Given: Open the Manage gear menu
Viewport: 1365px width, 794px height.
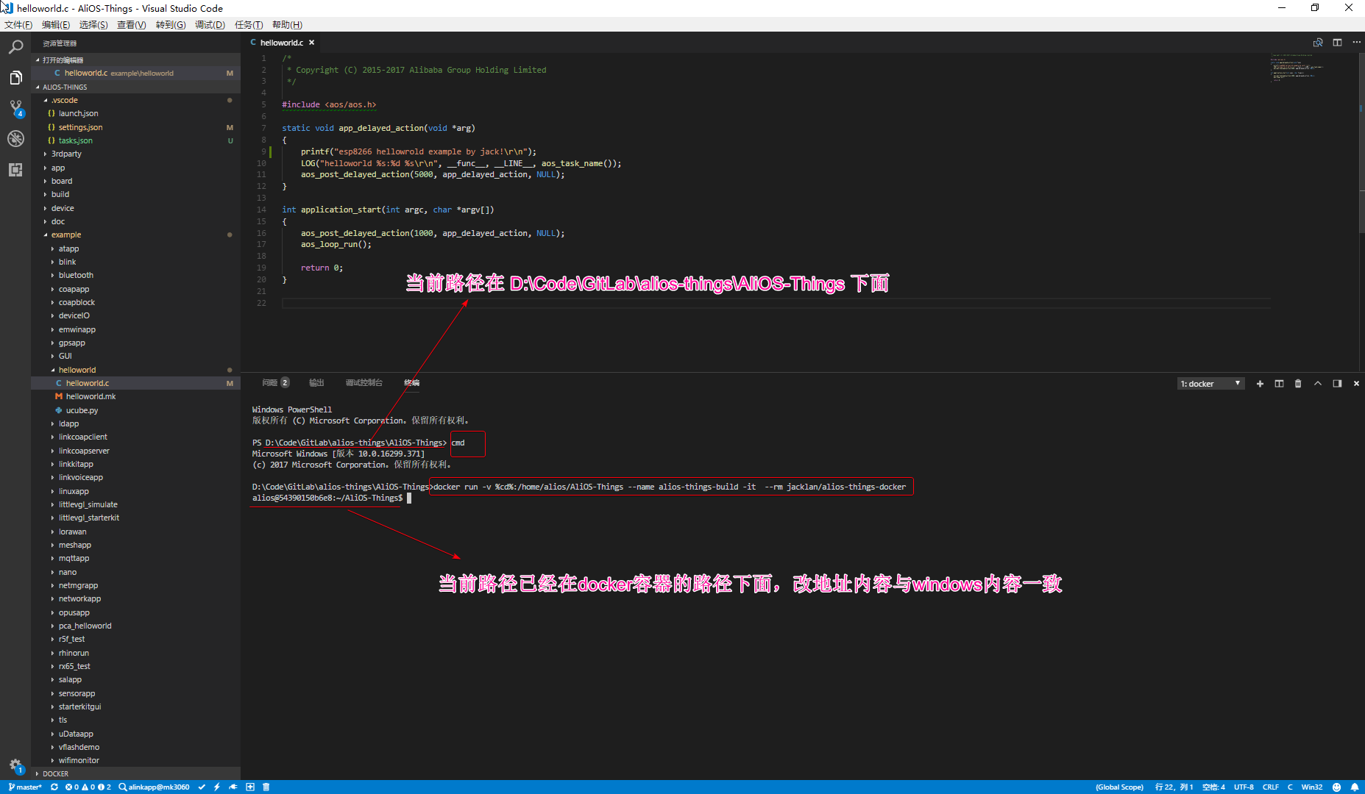Looking at the screenshot, I should coord(15,765).
